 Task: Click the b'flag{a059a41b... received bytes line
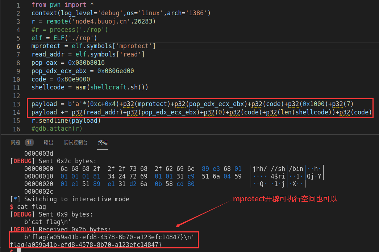109,237
